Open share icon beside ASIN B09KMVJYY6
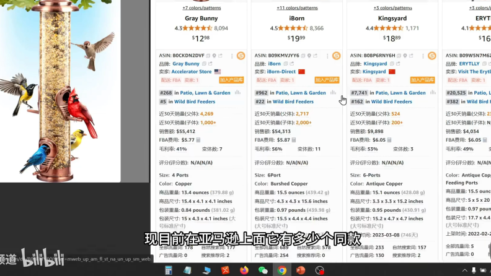Viewport: 491px width, 276px height. [x=316, y=56]
